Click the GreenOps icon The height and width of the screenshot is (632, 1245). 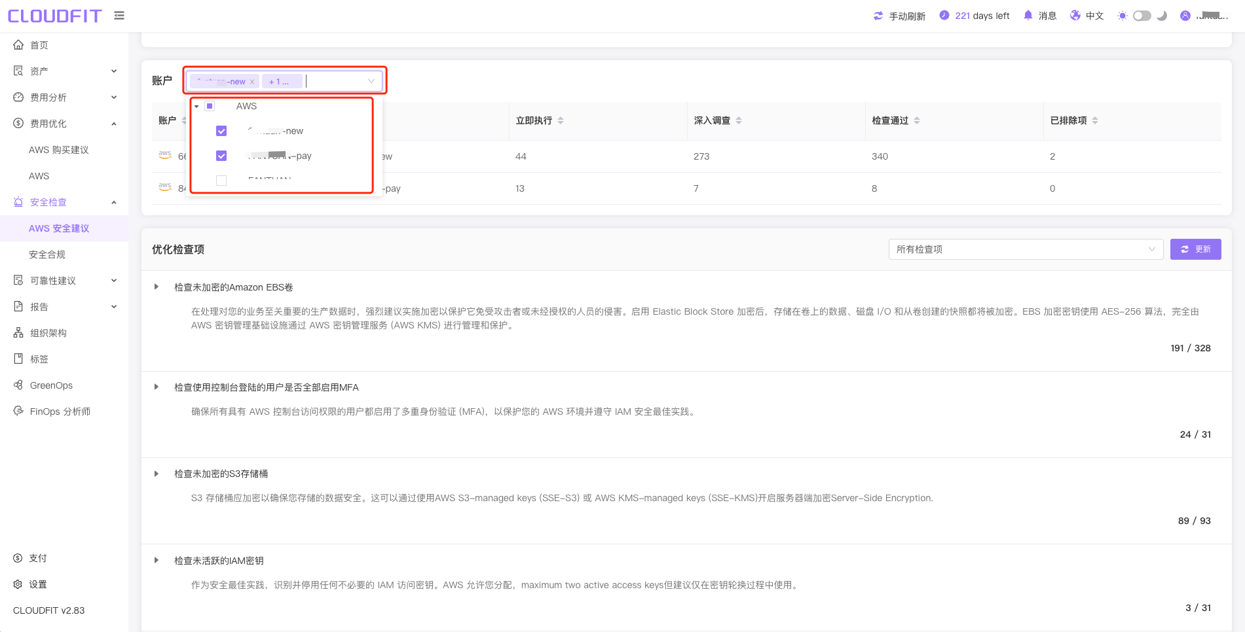coord(18,385)
